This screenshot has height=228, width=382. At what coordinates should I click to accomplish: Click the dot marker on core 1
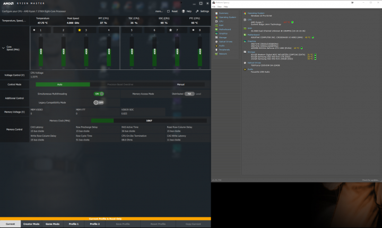click(34, 30)
